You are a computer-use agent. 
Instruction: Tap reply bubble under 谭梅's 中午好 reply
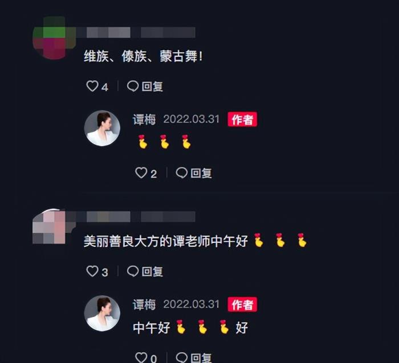coord(181,357)
